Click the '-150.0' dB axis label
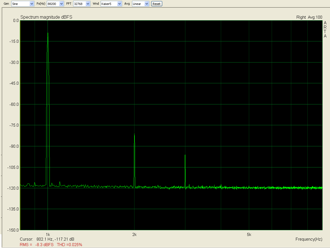The width and height of the screenshot is (330, 248). [13, 230]
